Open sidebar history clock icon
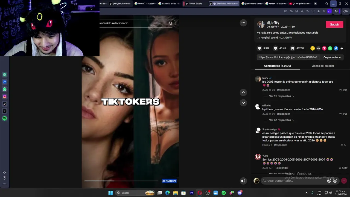The height and width of the screenshot is (197, 350). (x=4, y=178)
